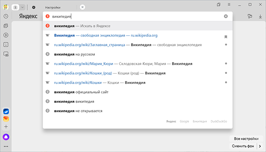Open the Yandex Mail sidebar icon
Screen dimensions: 266x152
(6, 119)
